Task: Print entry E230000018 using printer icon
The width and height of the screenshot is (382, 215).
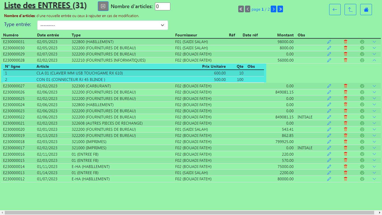Action: pyautogui.click(x=362, y=142)
